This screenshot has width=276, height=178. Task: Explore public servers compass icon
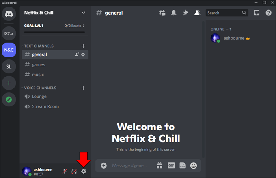coord(9,99)
